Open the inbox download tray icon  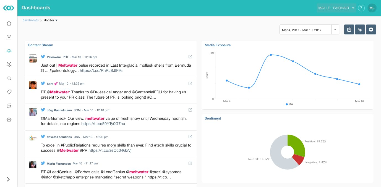coord(9,37)
